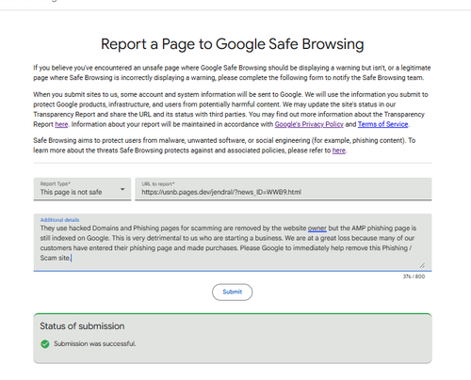Open the Report Type dropdown arrow
Viewport: 471px width, 380px height.
pos(122,189)
